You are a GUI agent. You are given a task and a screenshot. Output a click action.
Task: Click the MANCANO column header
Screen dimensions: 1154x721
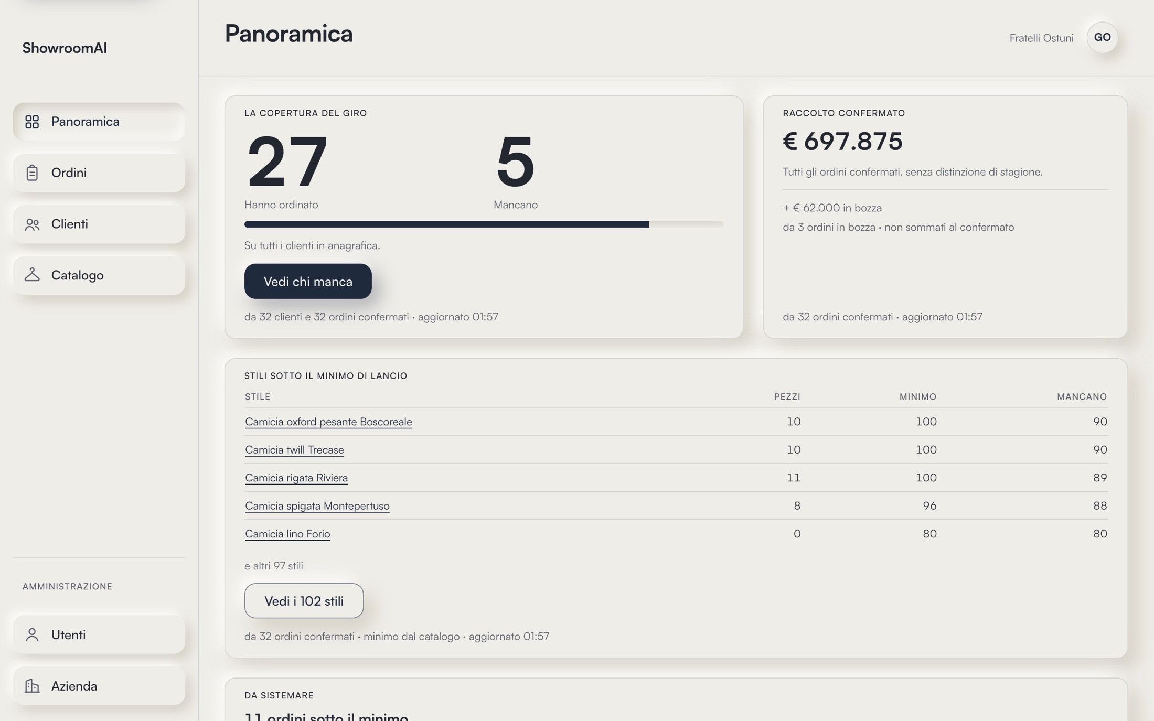coord(1082,396)
